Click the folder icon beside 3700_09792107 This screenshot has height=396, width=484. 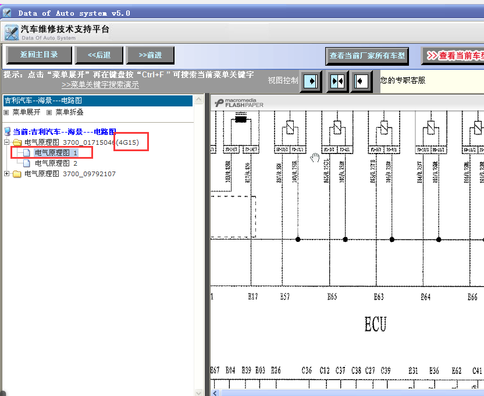17,174
